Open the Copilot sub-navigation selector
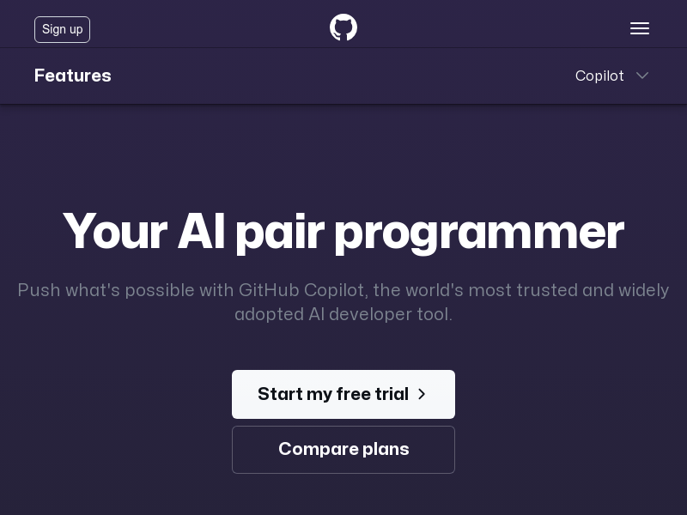This screenshot has width=687, height=515. [611, 76]
